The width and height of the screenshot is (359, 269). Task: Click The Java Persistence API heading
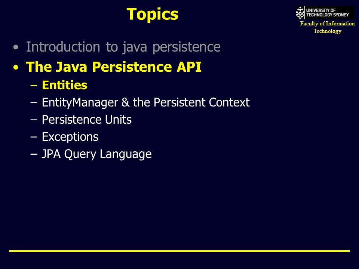114,67
